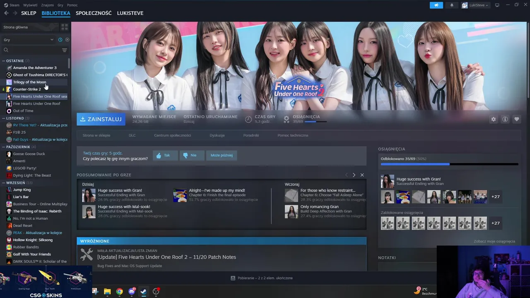Open File Explorer in the taskbar
This screenshot has height=298, width=530.
point(107,291)
